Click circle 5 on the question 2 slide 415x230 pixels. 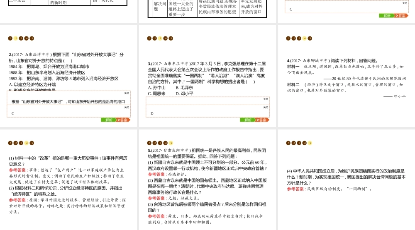click(32, 38)
